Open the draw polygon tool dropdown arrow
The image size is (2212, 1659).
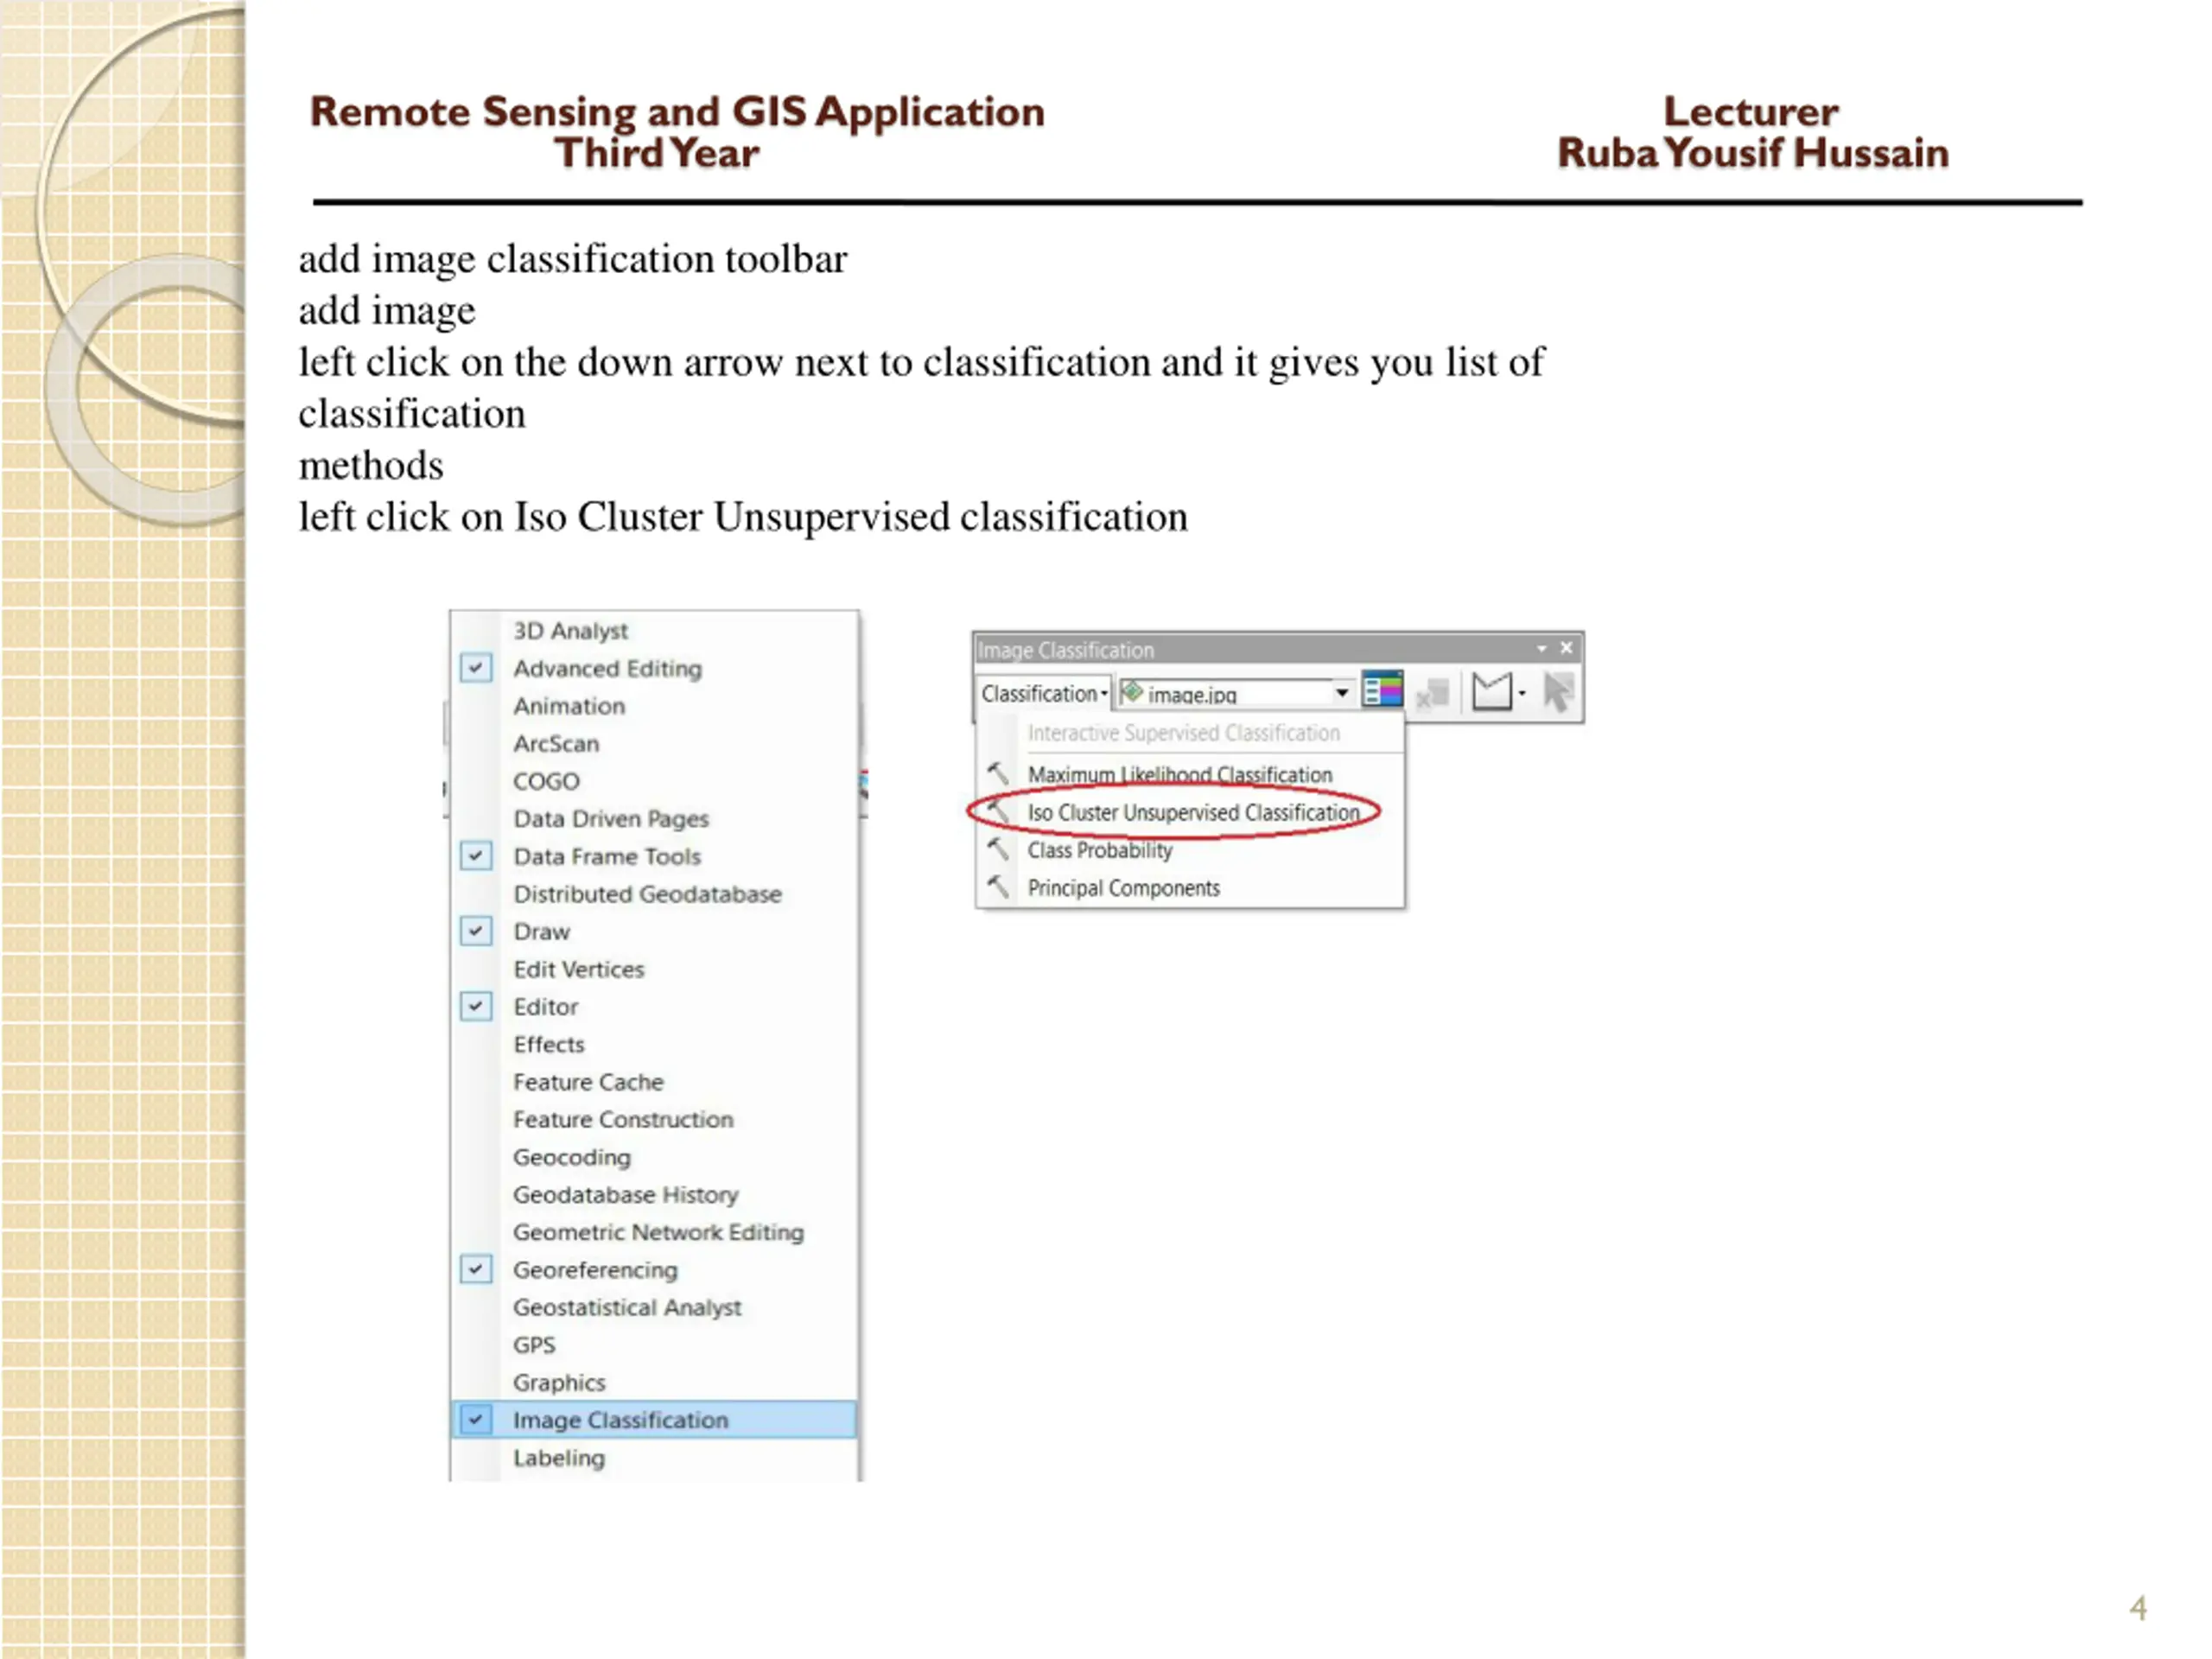click(1522, 692)
